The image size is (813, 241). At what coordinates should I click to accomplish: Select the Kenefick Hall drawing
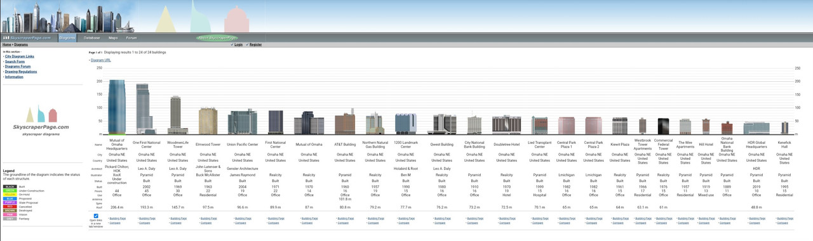click(784, 128)
